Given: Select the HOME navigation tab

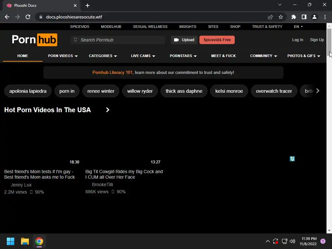Looking at the screenshot, I should [23, 56].
